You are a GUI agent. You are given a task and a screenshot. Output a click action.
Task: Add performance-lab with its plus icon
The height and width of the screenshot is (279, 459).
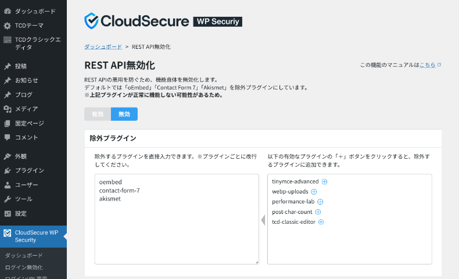(320, 202)
